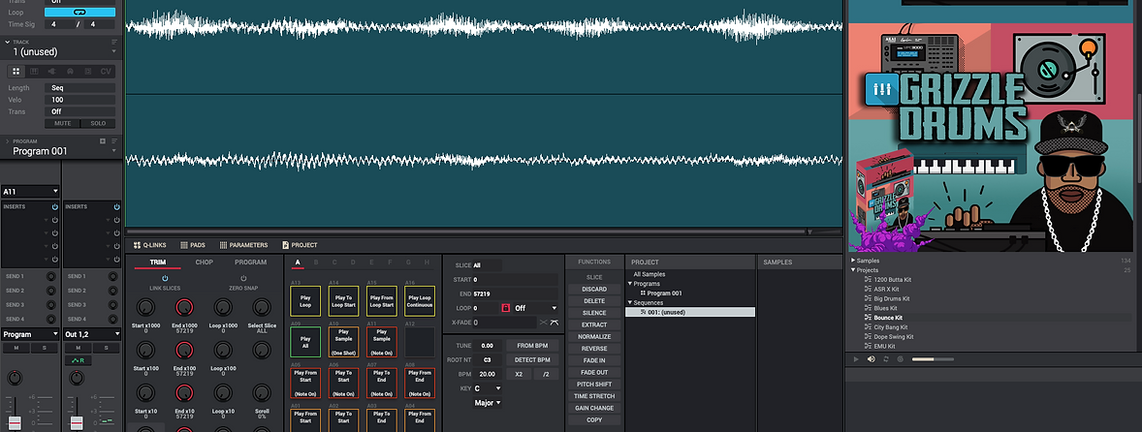Screen dimensions: 1142x432
Task: Click the X2 tempo button
Action: pyautogui.click(x=518, y=374)
